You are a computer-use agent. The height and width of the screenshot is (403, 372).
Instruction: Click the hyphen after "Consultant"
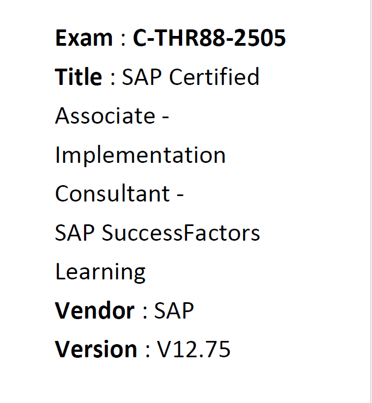(180, 195)
